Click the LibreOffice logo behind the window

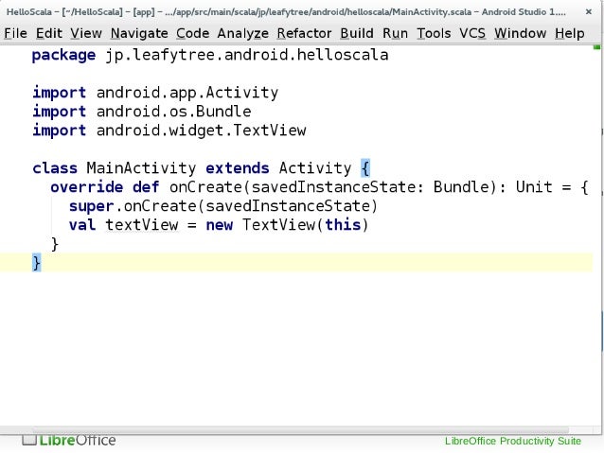[68, 440]
